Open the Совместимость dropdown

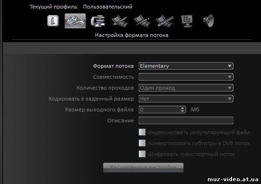pos(186,77)
